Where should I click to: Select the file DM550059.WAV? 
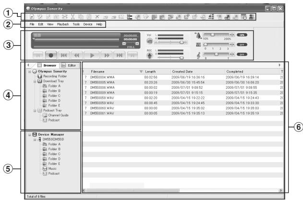click(183, 103)
